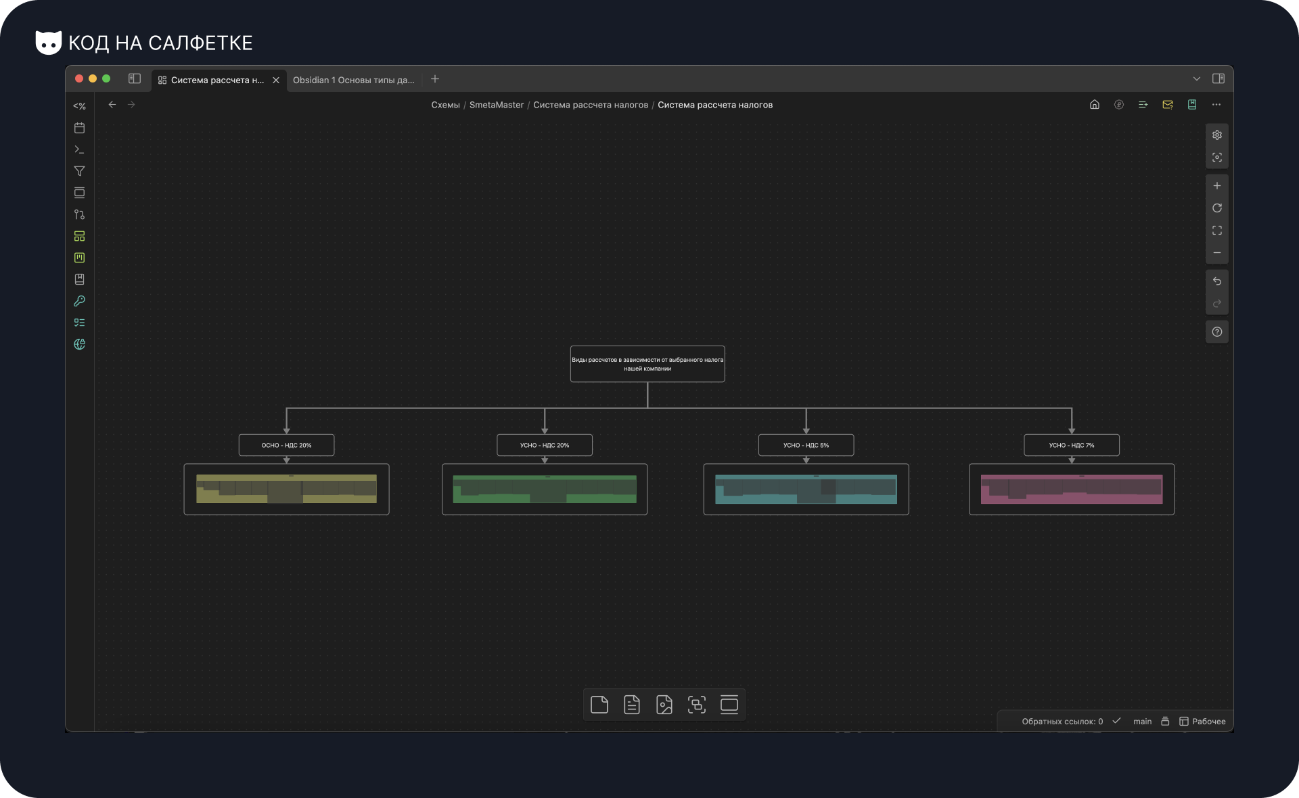Open canvas help question mark

click(x=1216, y=332)
